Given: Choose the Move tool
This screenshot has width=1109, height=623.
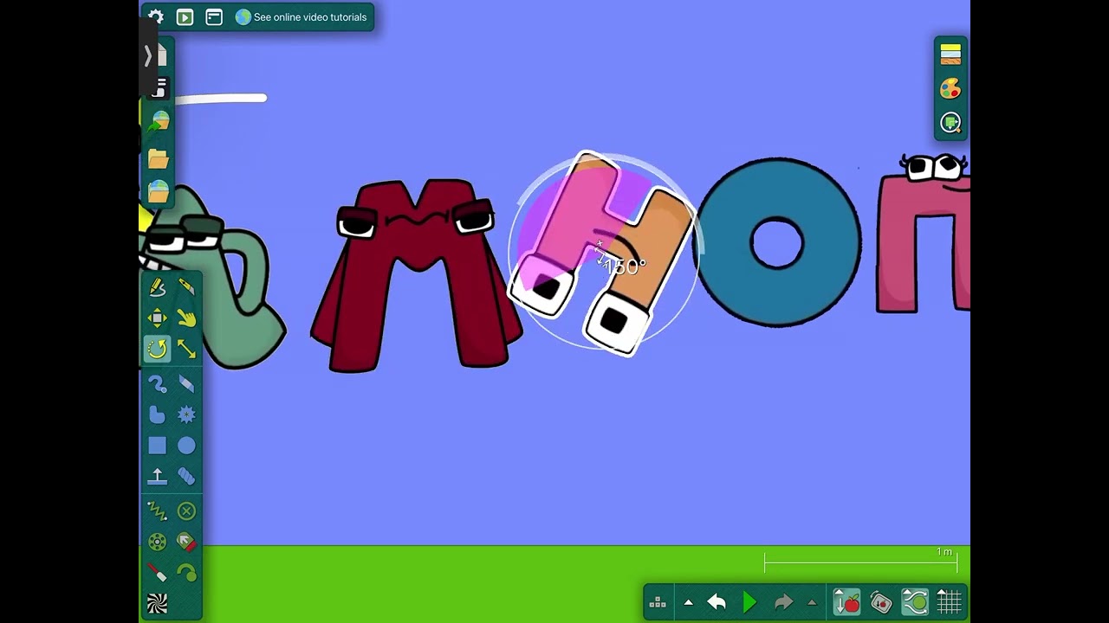Looking at the screenshot, I should point(157,318).
